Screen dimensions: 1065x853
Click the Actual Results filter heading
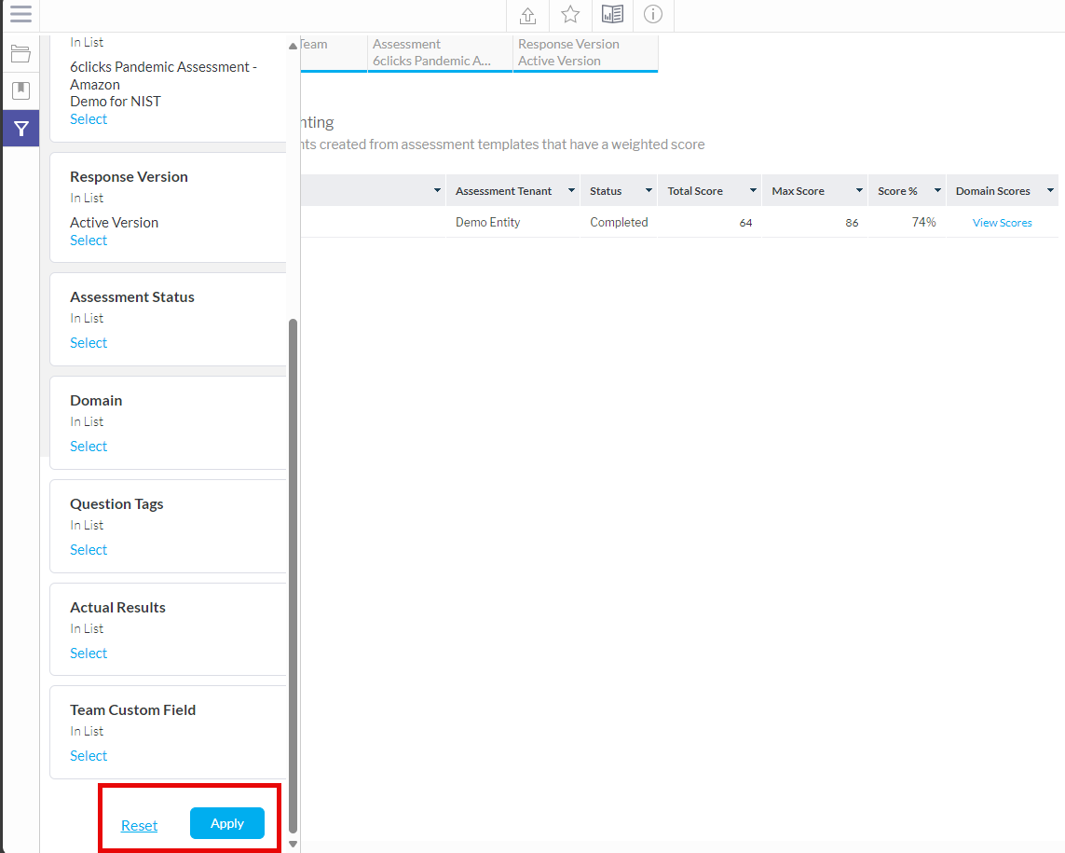coord(117,608)
